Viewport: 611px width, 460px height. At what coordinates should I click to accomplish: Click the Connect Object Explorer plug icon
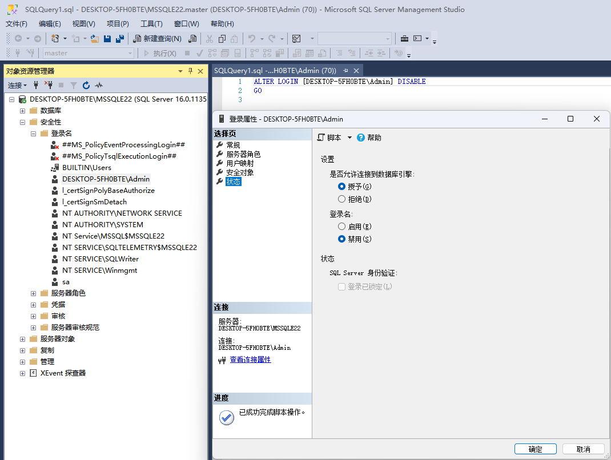click(x=36, y=85)
